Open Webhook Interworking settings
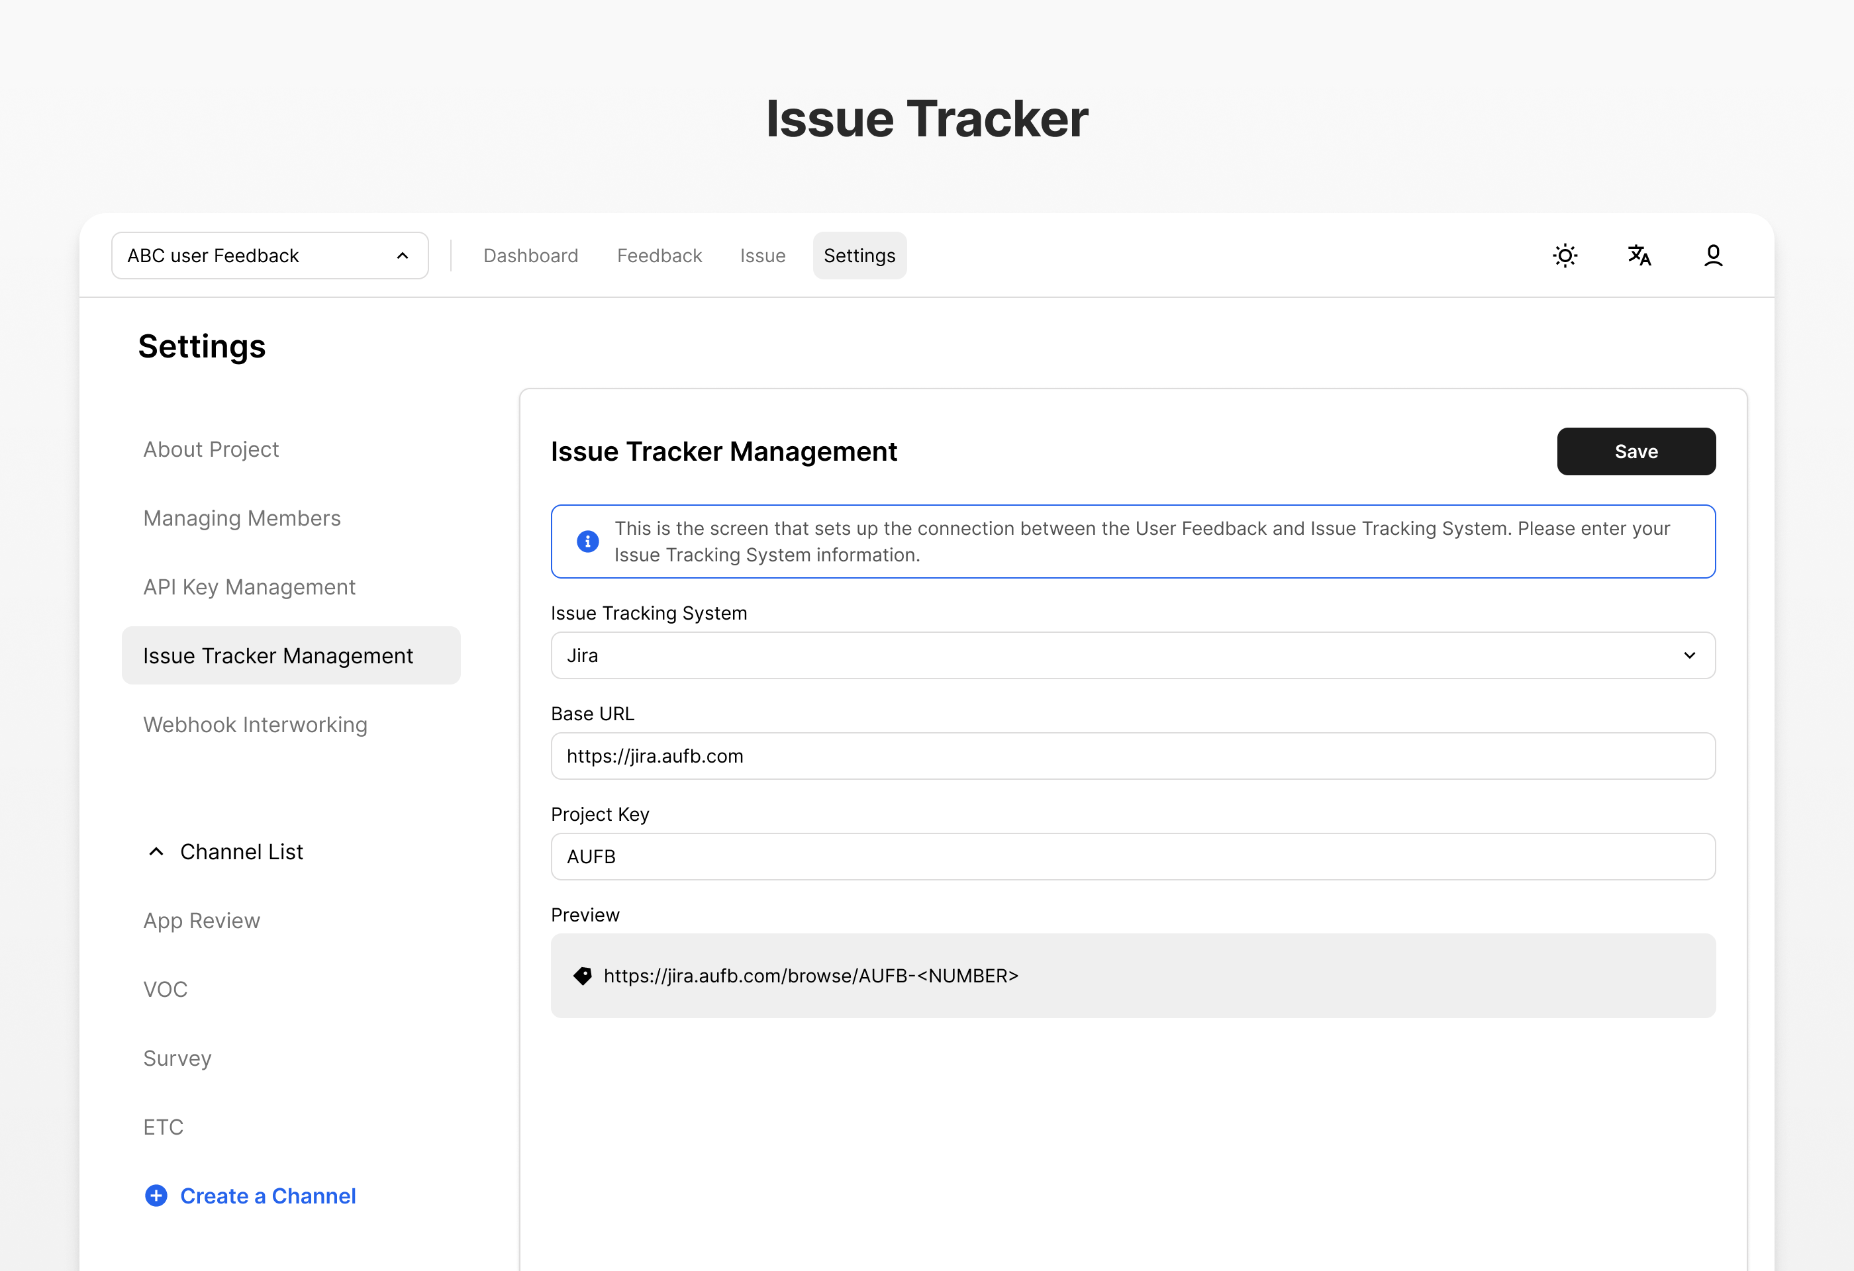 coord(256,724)
